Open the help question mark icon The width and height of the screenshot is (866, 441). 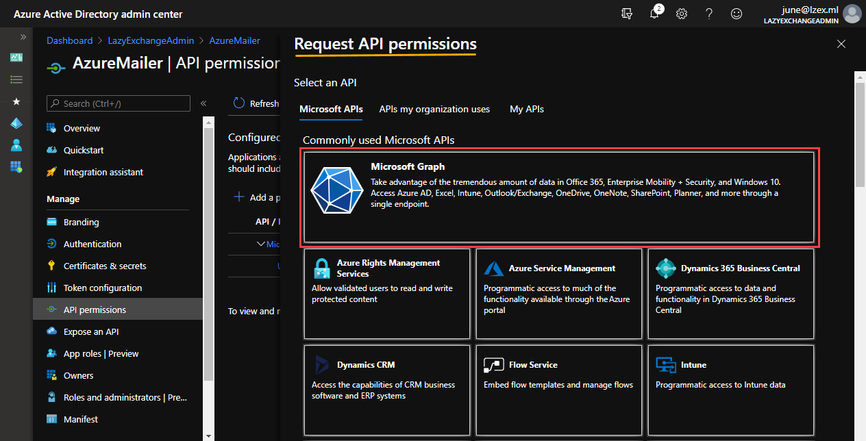tap(709, 14)
